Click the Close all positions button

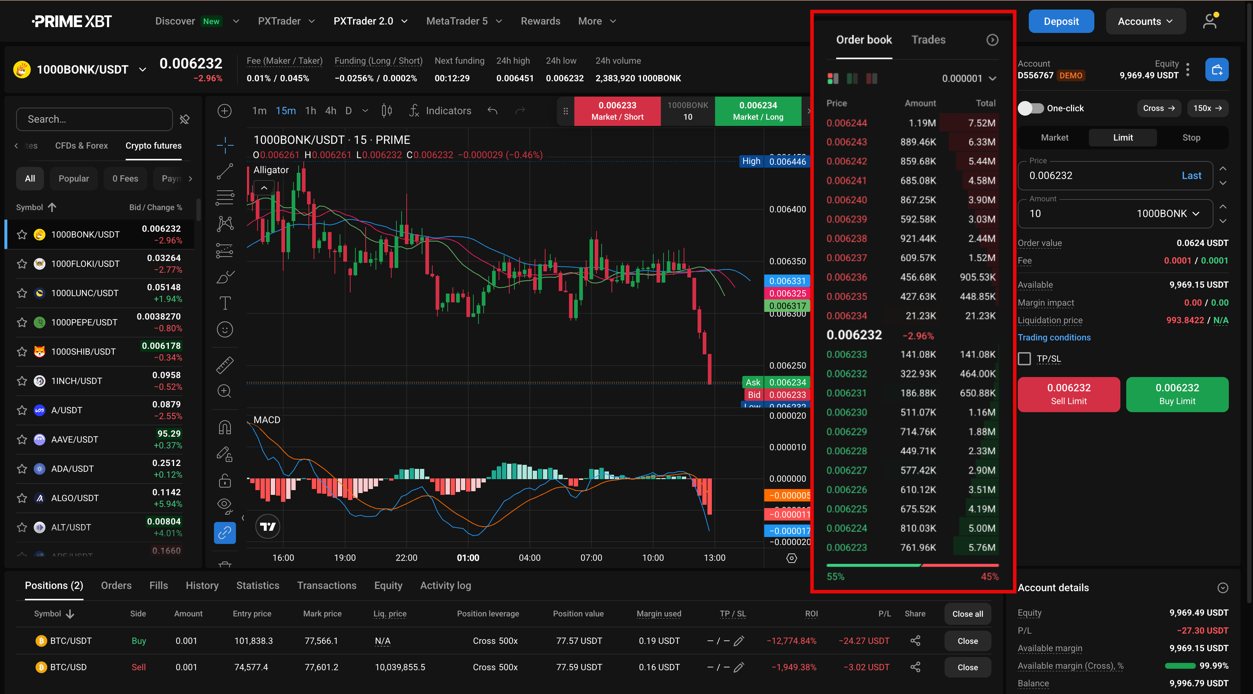pos(967,614)
